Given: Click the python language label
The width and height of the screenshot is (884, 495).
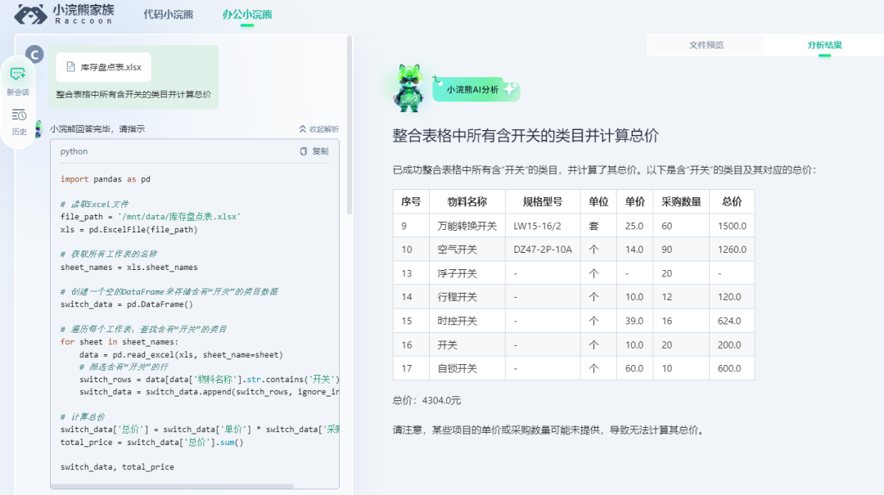Looking at the screenshot, I should [74, 151].
